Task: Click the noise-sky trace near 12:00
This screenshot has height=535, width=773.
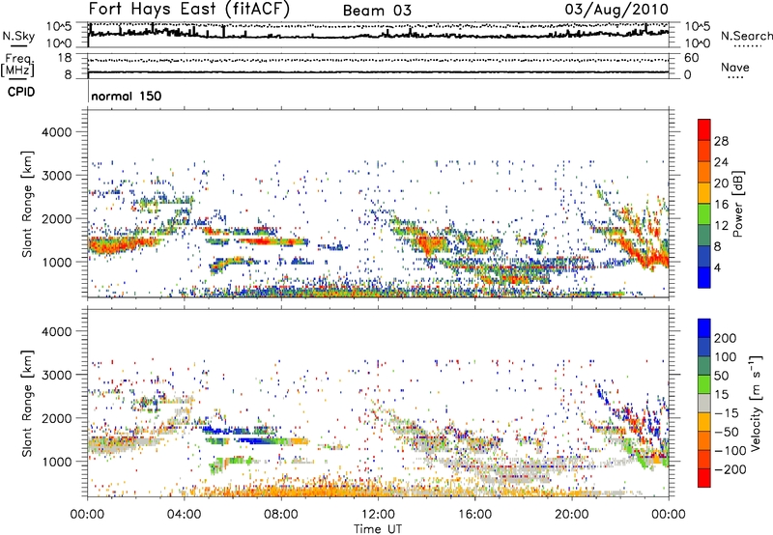Action: pyautogui.click(x=378, y=36)
